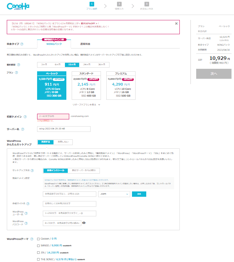This screenshot has width=234, height=262.
Task: Open help icon next to セットアップ方法
Action: 32,170
